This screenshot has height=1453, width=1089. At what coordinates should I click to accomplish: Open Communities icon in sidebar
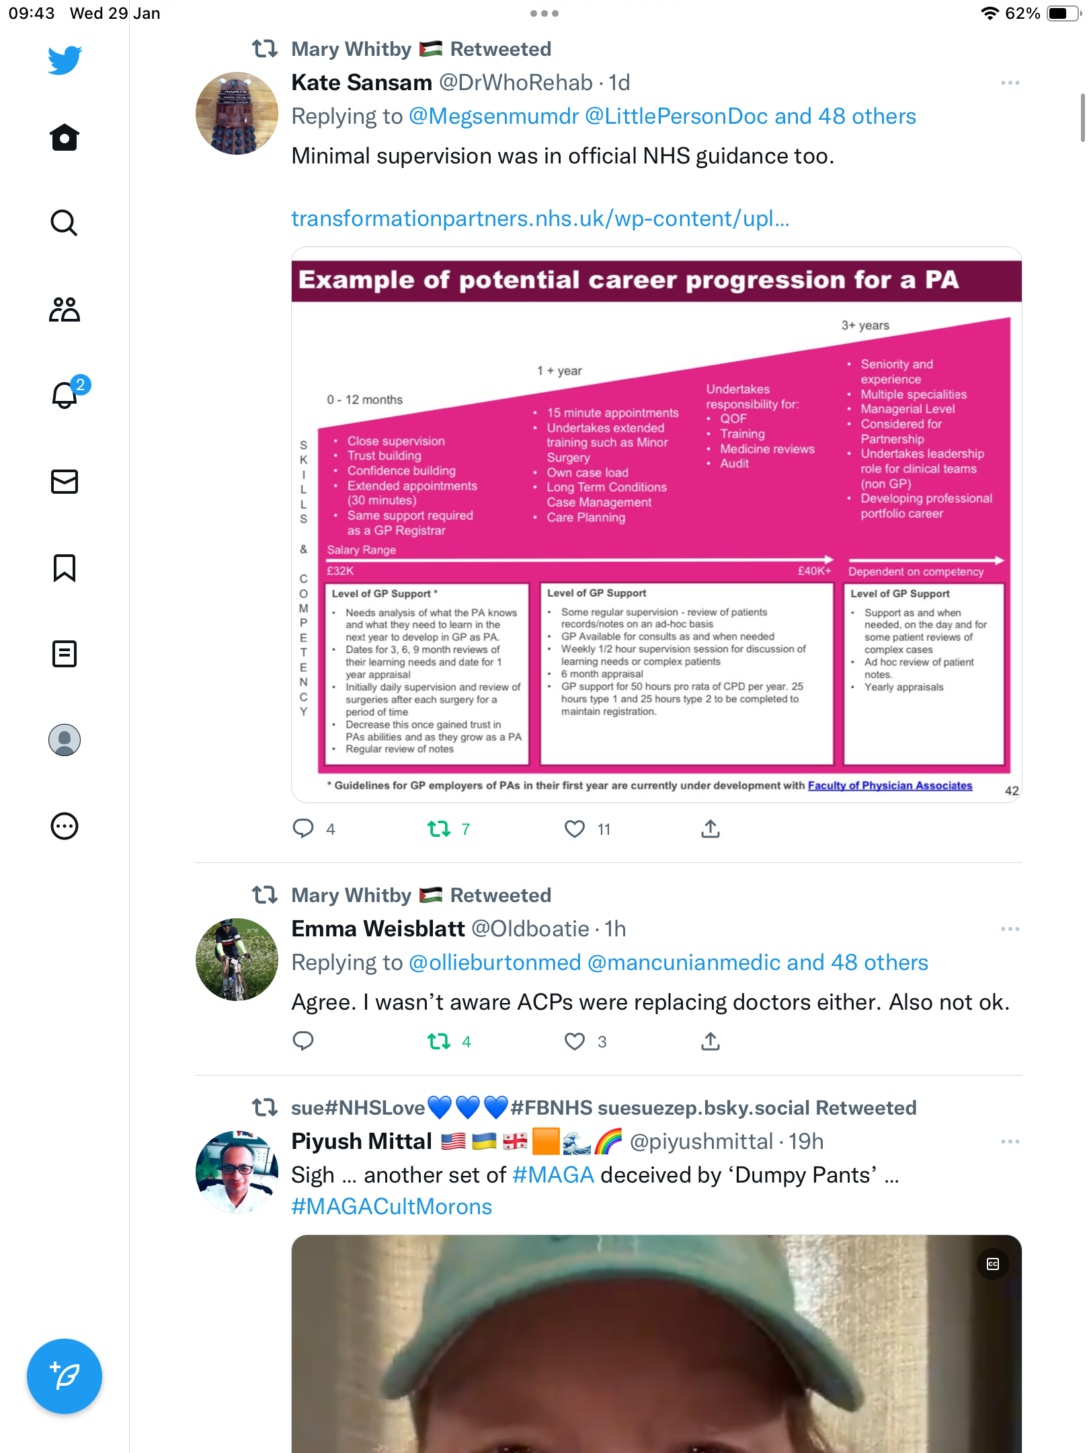coord(65,309)
